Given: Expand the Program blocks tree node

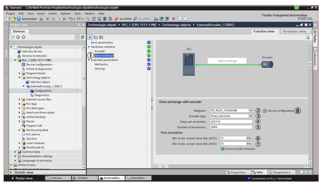Looking at the screenshot, I should click(x=20, y=73).
